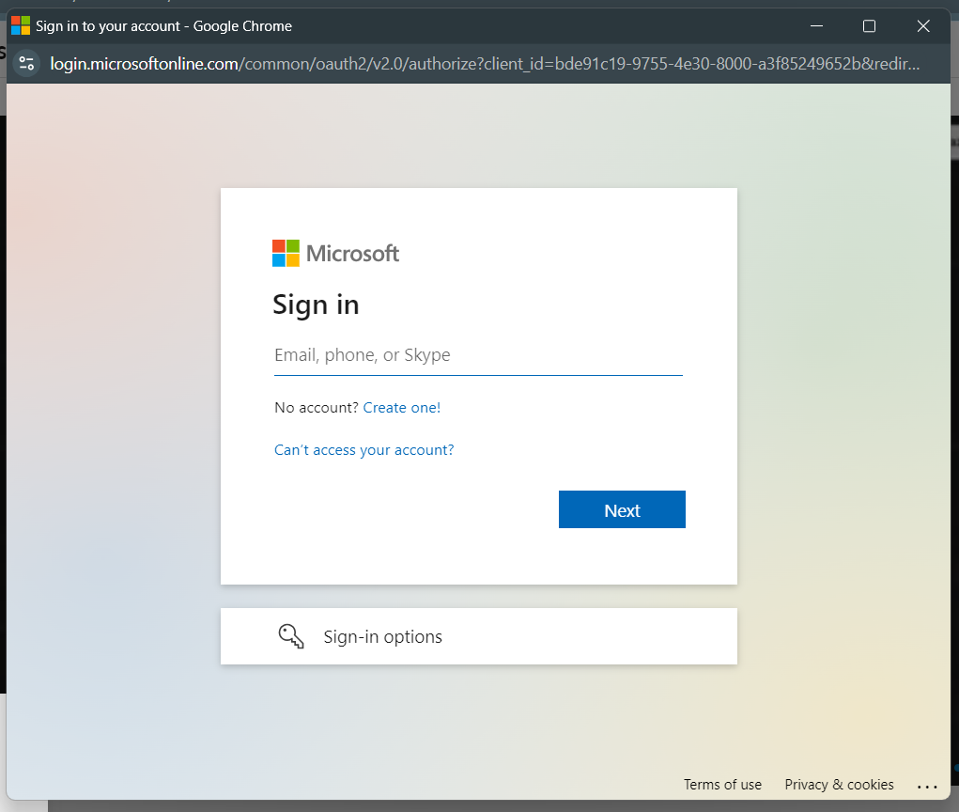Open the three-dot footer menu
959x812 pixels.
927,787
